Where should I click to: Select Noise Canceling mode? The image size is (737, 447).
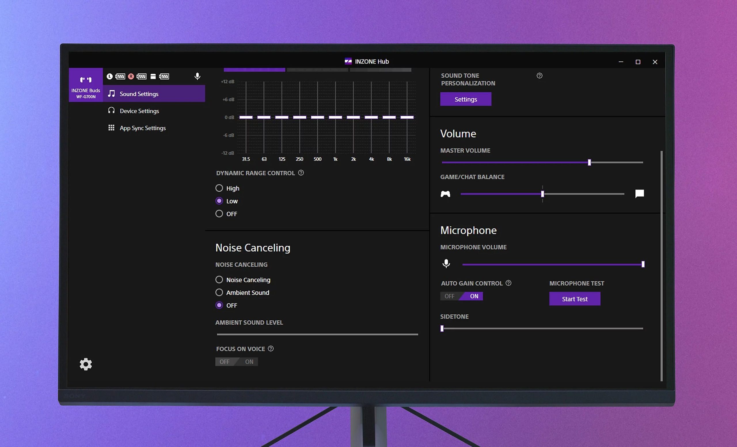coord(219,279)
